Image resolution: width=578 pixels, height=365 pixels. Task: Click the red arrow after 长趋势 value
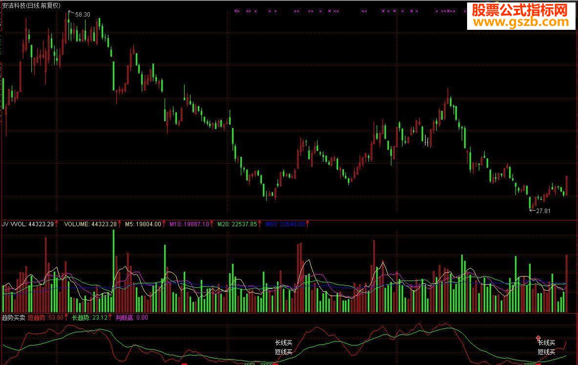pos(110,318)
